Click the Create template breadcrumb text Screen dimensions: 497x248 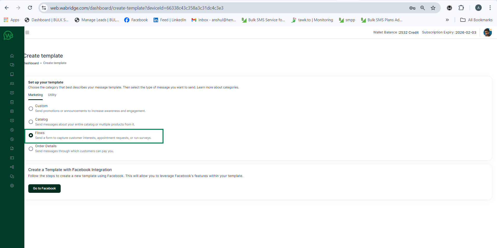[55, 63]
